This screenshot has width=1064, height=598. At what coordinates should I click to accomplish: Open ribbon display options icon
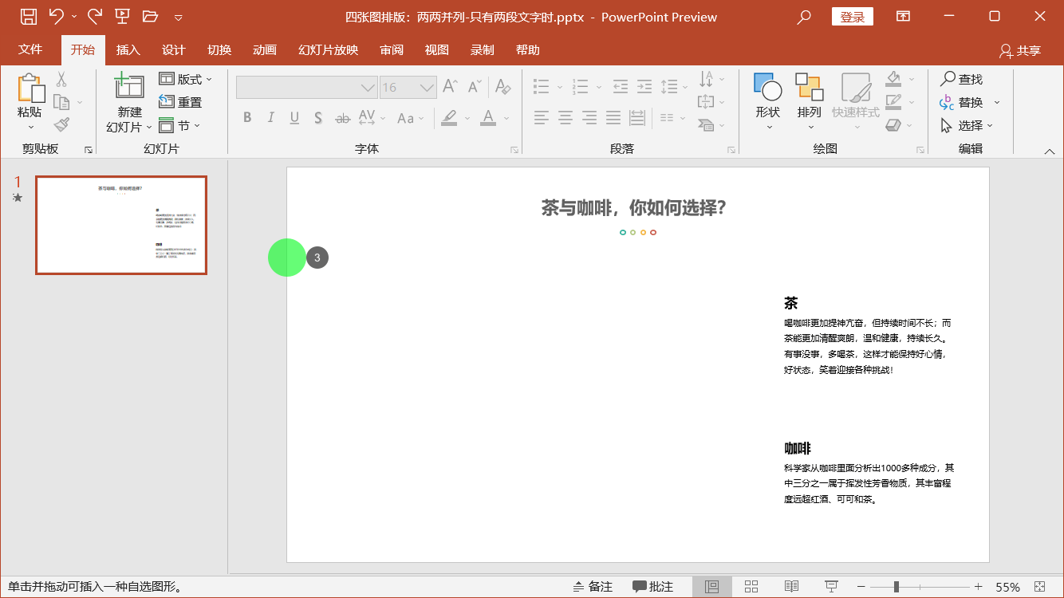pyautogui.click(x=903, y=17)
